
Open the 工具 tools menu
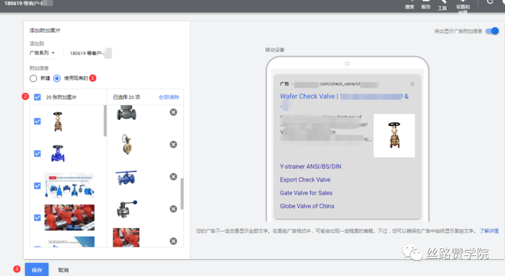[442, 5]
